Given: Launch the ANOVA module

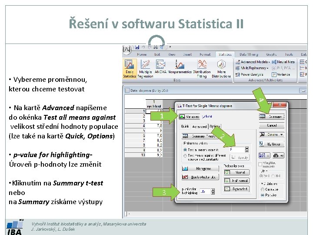Looking at the screenshot, I should [160, 67].
